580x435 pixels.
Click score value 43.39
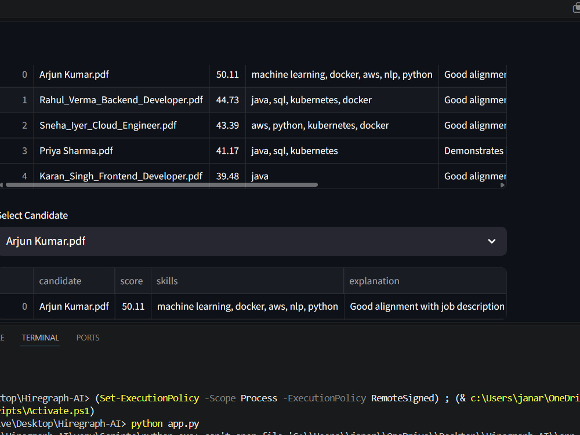(x=227, y=125)
